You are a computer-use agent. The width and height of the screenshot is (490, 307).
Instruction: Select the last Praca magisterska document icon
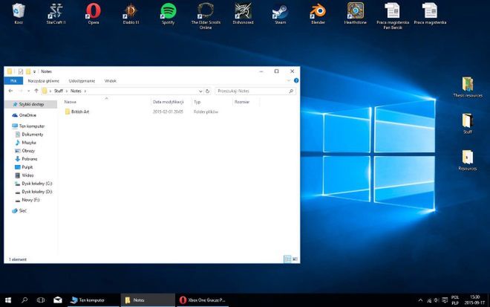point(430,14)
